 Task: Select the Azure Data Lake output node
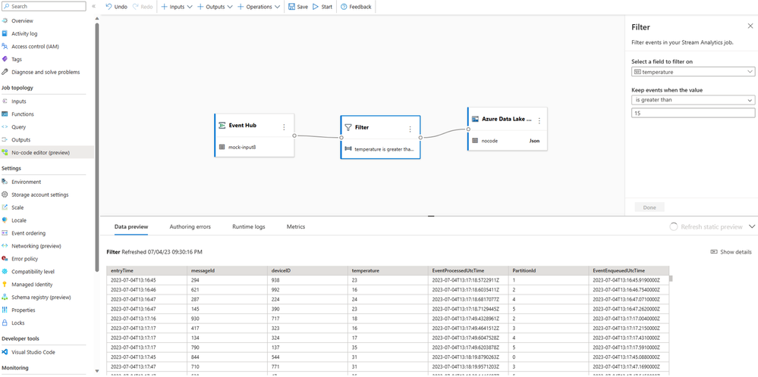pos(507,129)
